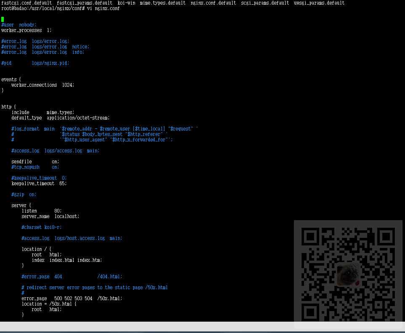Click 'keepalive_timeout 65;' line
The height and width of the screenshot is (333, 405).
(x=39, y=184)
